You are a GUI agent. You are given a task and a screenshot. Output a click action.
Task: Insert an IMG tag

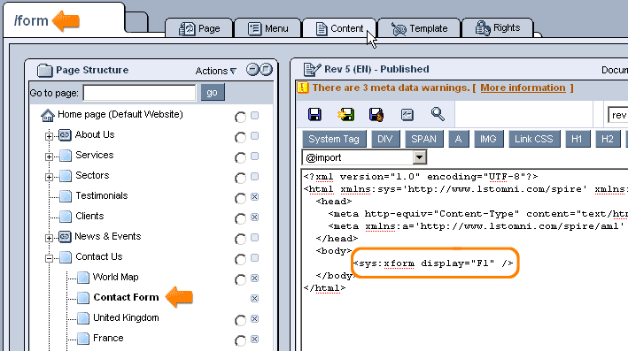tap(488, 139)
